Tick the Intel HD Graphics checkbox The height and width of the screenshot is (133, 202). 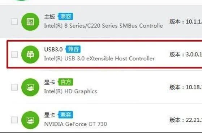click(x=14, y=87)
